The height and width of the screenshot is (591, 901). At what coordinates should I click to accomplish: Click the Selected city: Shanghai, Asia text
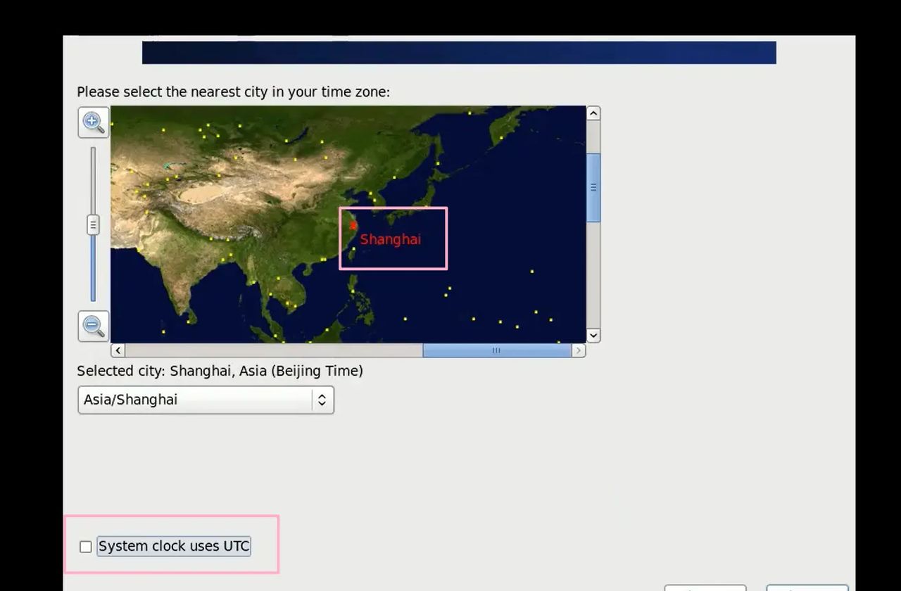220,371
